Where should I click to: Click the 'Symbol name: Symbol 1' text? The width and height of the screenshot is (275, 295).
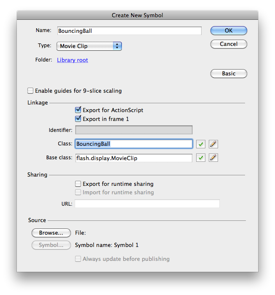(x=107, y=245)
